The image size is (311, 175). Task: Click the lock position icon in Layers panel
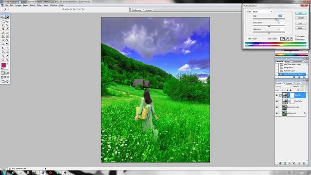[287, 90]
